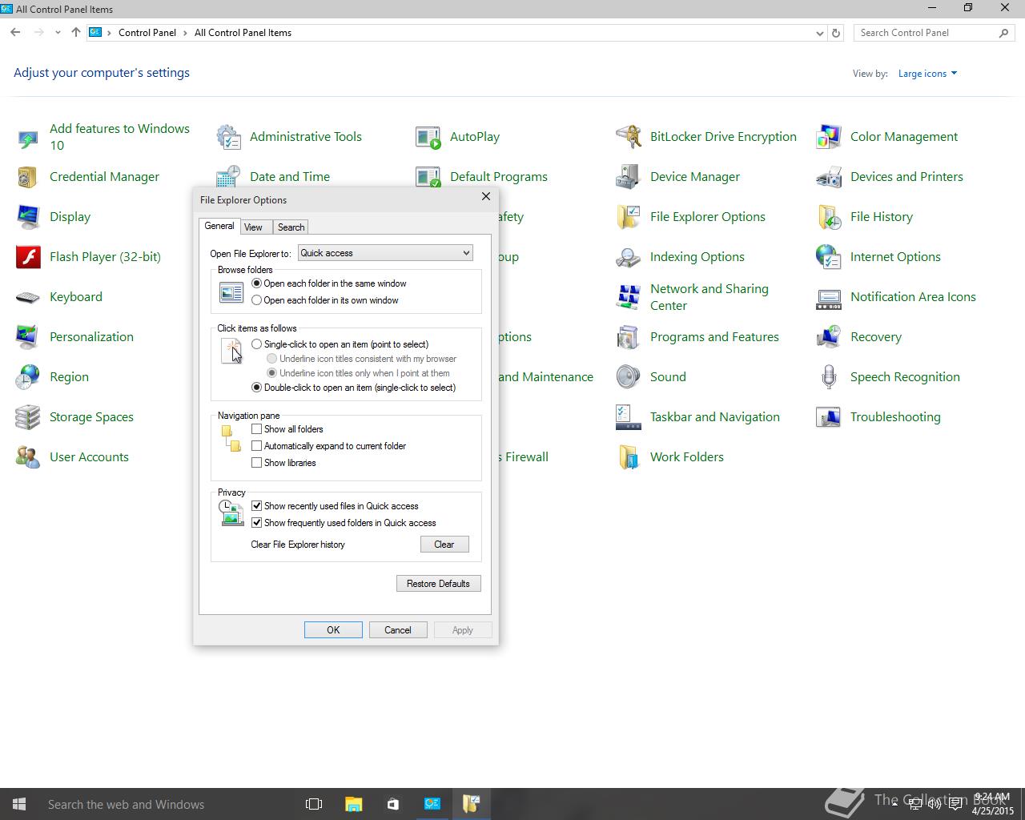Open Network and Sharing Center icon
Image resolution: width=1025 pixels, height=820 pixels.
tap(629, 297)
